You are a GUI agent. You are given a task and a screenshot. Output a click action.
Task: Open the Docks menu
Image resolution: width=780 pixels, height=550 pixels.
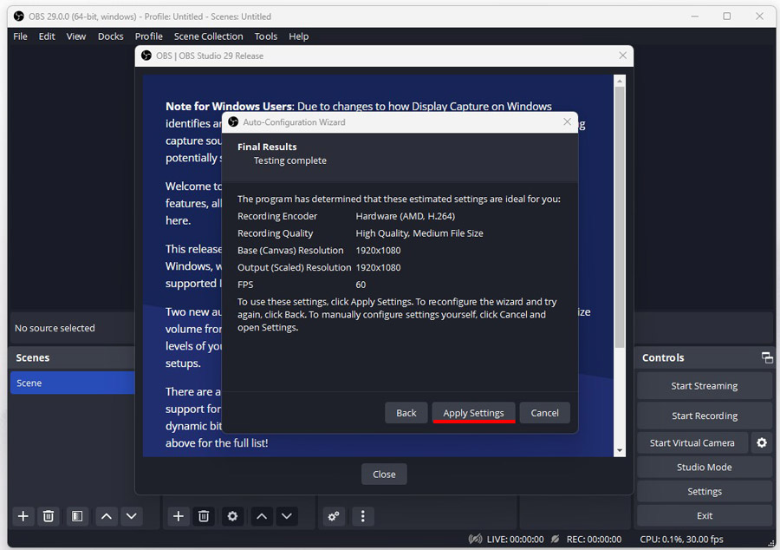[110, 36]
